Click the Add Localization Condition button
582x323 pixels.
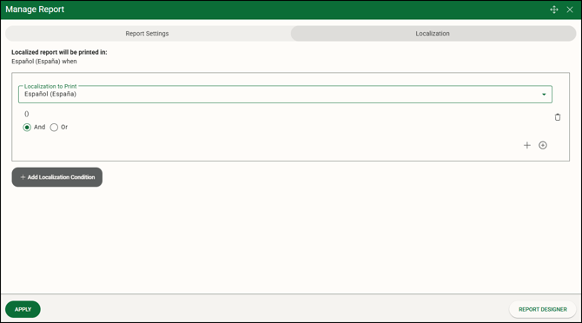57,177
